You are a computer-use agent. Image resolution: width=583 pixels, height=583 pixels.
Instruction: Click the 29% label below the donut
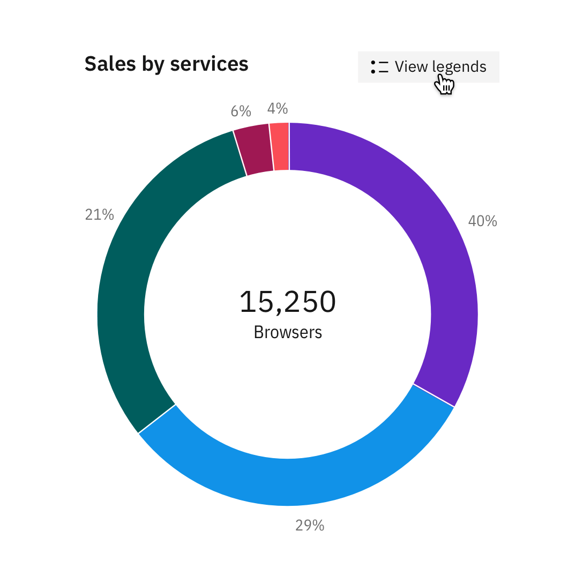310,526
